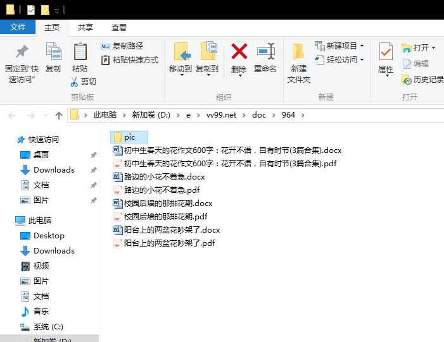This screenshot has width=444, height=342.
Task: Switch to the 查看 (View) tab
Action: [118, 27]
